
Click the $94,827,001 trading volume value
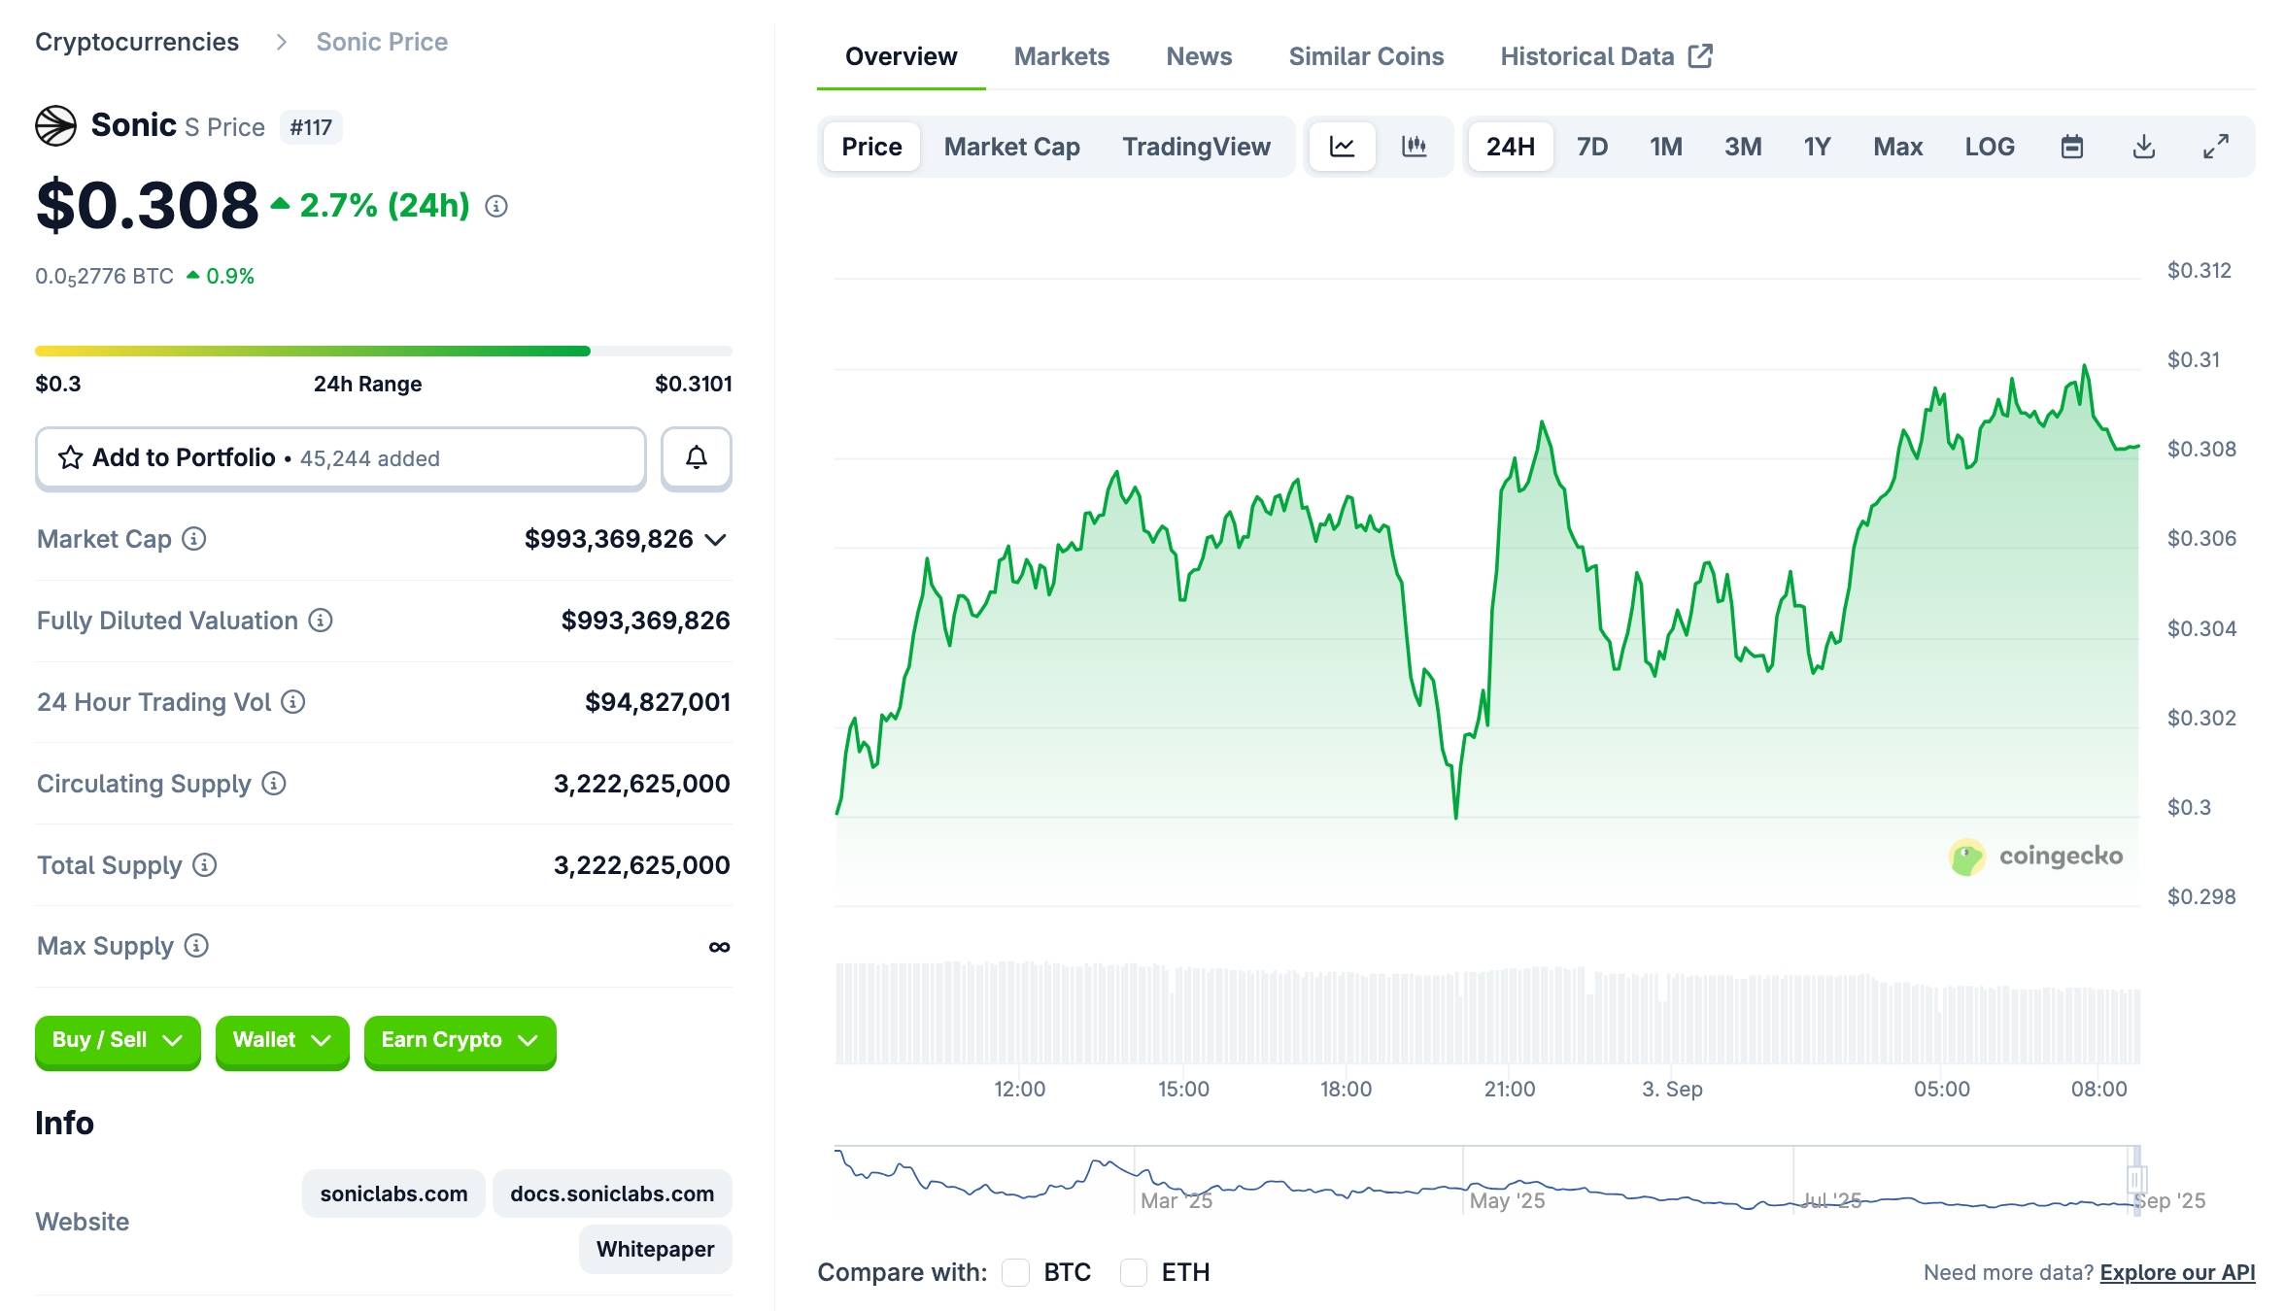pos(658,702)
